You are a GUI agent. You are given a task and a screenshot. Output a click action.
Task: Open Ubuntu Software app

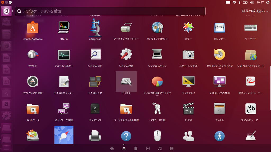coord(33,27)
